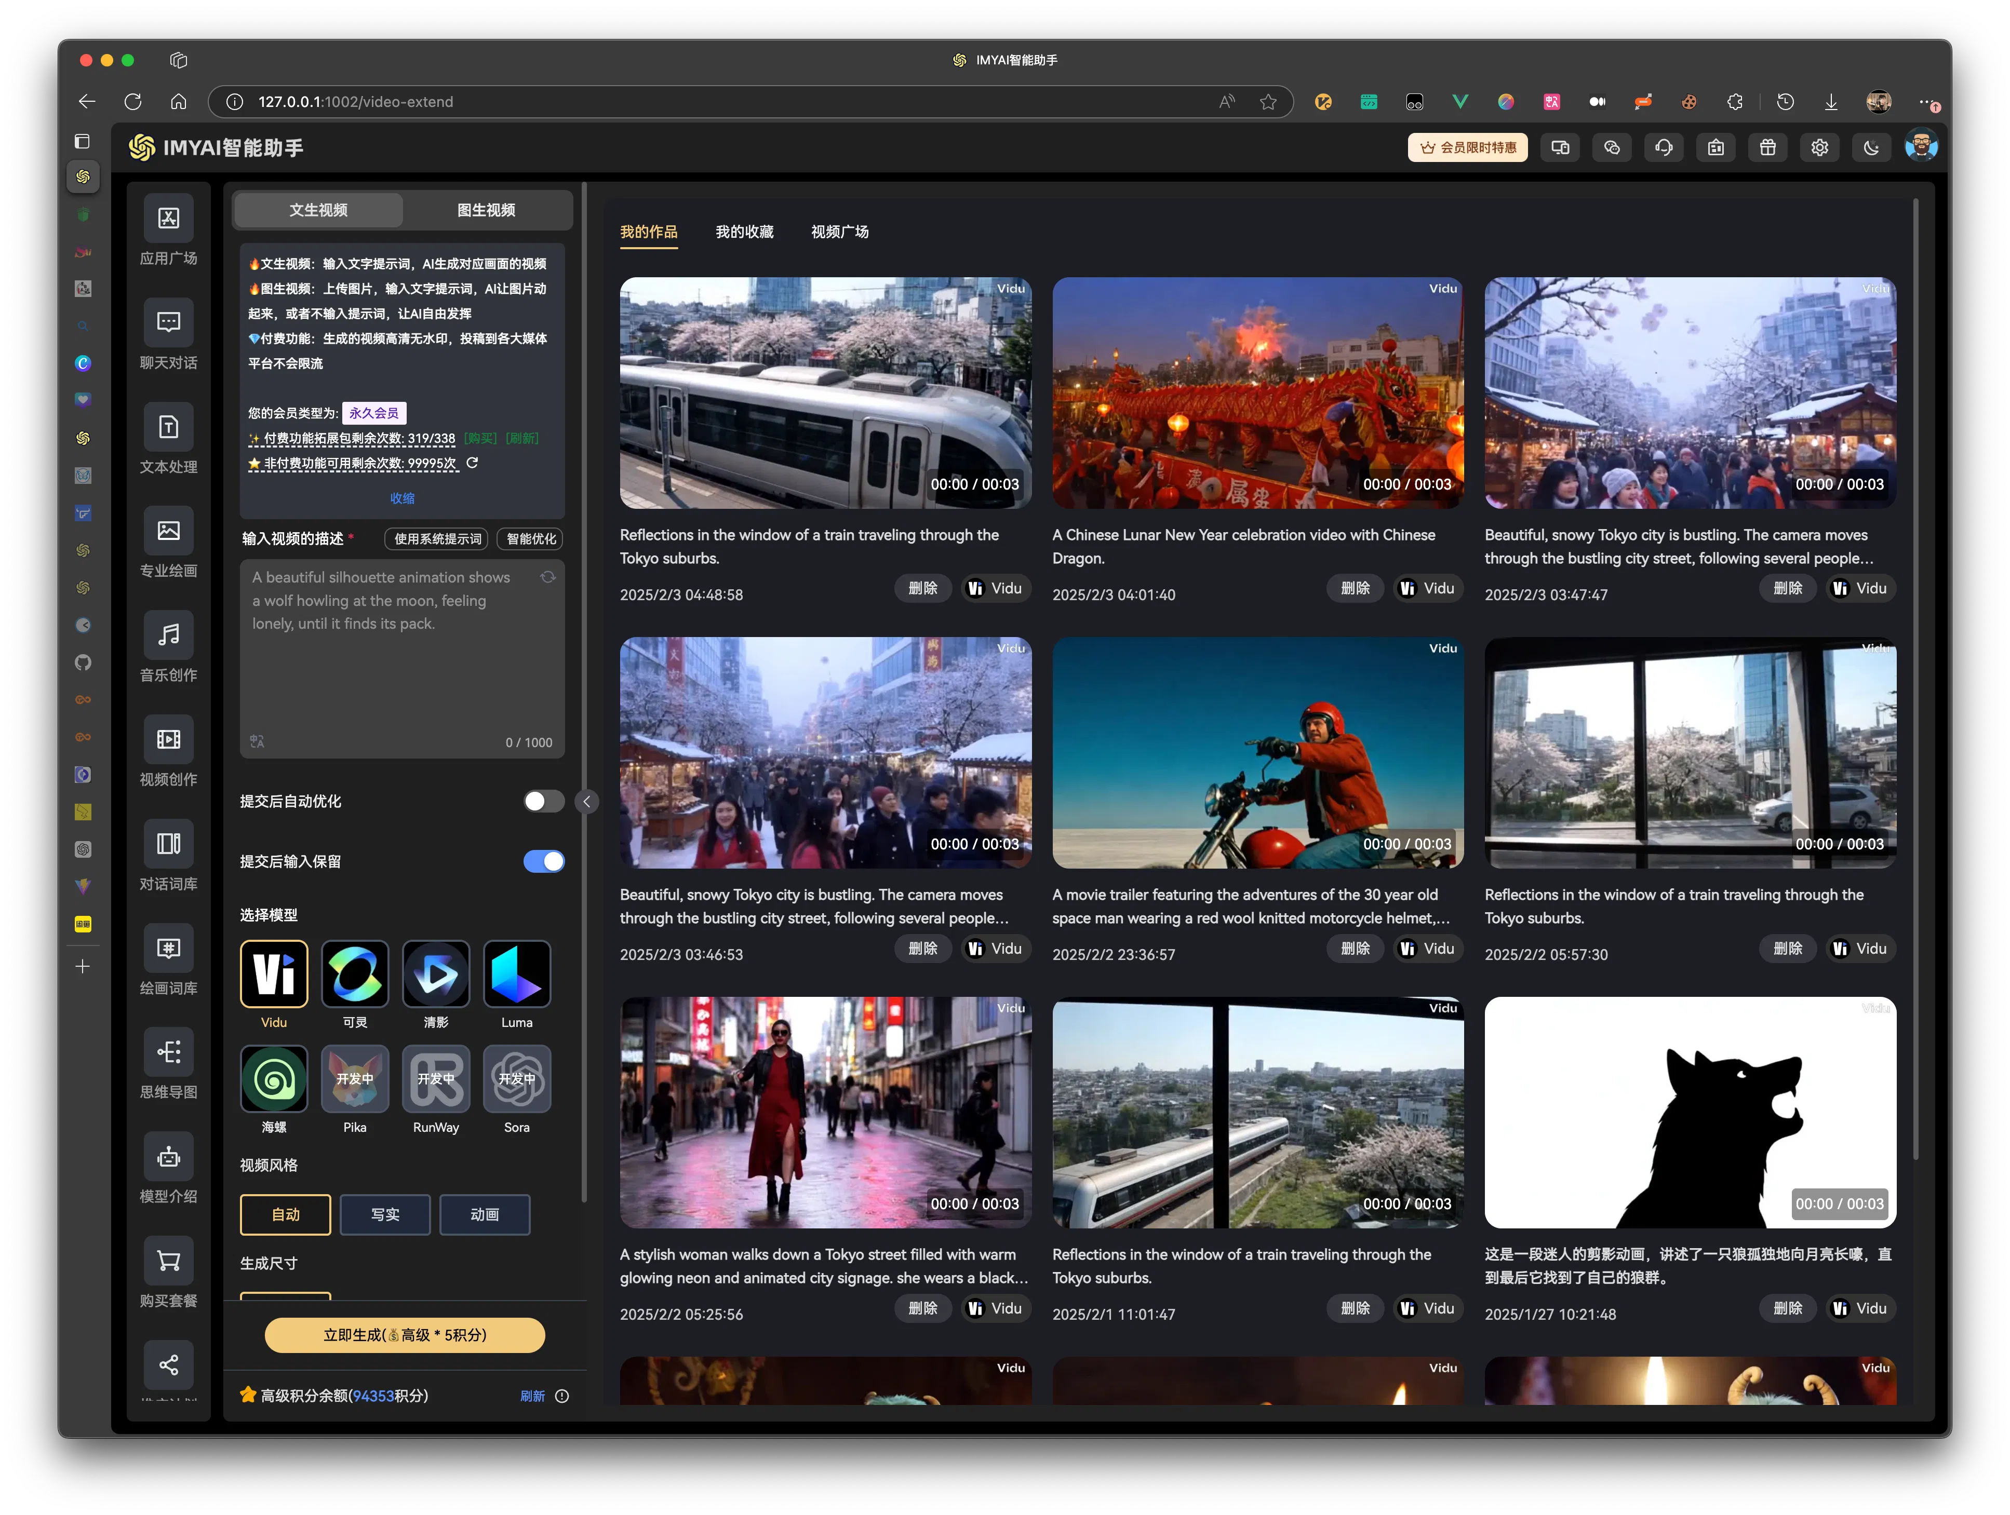Open 视频广场 tab

(x=840, y=232)
